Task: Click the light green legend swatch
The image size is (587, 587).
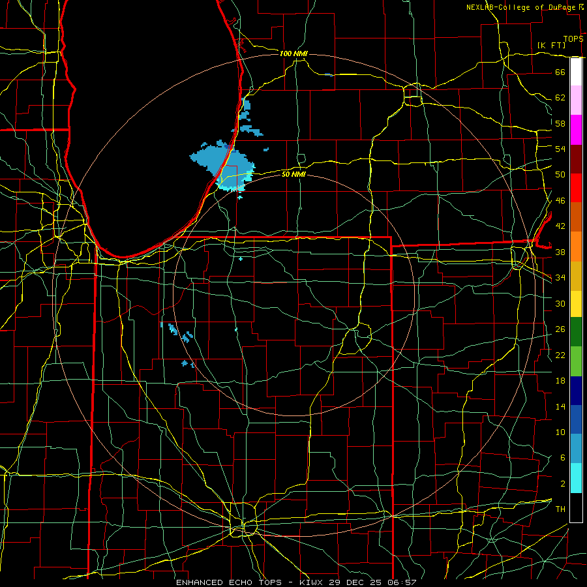Action: point(576,361)
